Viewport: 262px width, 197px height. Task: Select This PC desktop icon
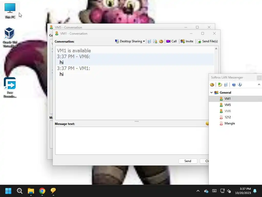(x=10, y=11)
